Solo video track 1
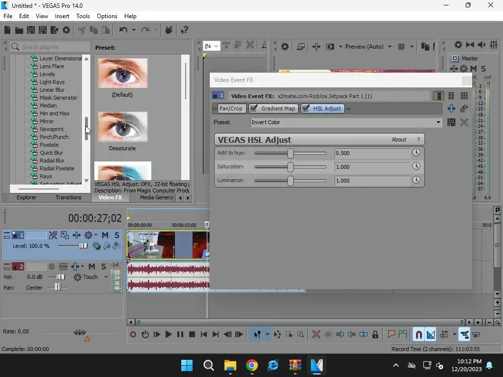The height and width of the screenshot is (377, 503). (x=117, y=235)
